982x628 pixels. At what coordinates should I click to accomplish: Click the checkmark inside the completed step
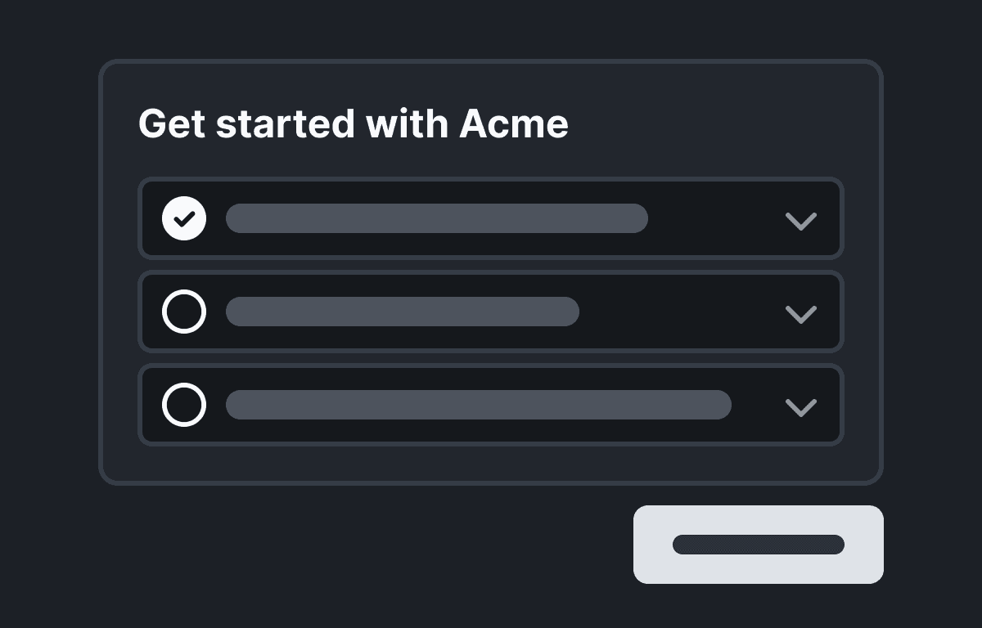point(184,218)
